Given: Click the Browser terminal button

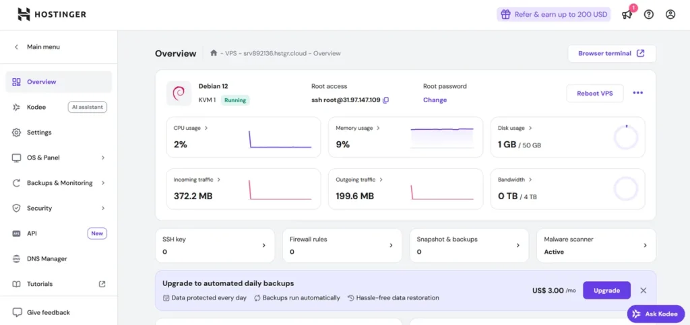Looking at the screenshot, I should pyautogui.click(x=612, y=54).
